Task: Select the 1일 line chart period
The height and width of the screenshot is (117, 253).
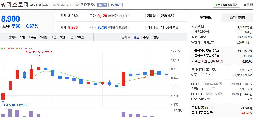Action: [x=23, y=37]
